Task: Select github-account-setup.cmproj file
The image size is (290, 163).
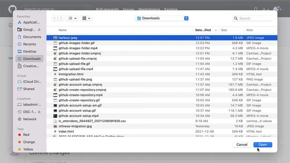Action: (x=162, y=85)
